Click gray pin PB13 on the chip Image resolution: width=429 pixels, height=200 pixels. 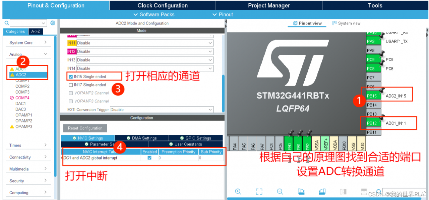pyautogui.click(x=373, y=114)
